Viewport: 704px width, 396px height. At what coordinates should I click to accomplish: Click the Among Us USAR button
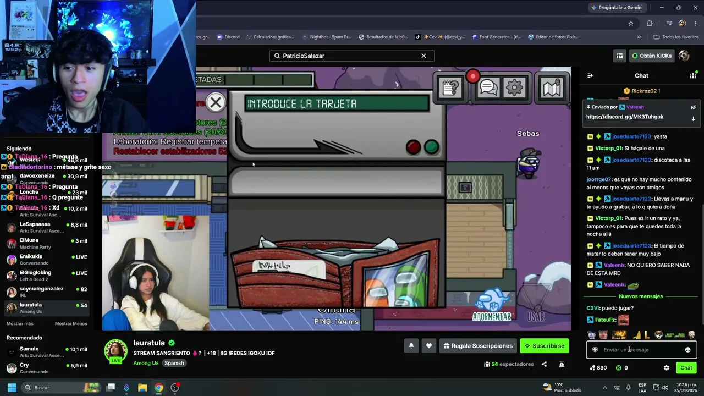536,304
